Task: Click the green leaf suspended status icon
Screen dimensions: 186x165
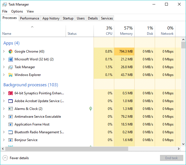Action: (90, 109)
